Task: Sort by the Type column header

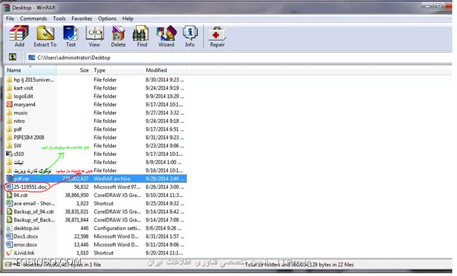Action: pos(117,70)
